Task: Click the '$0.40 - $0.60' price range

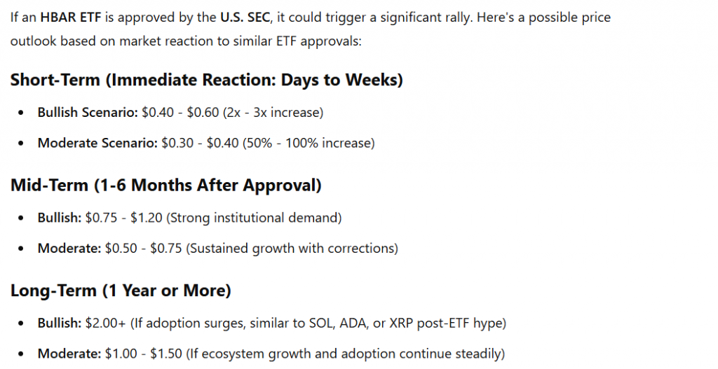Action: pyautogui.click(x=180, y=113)
